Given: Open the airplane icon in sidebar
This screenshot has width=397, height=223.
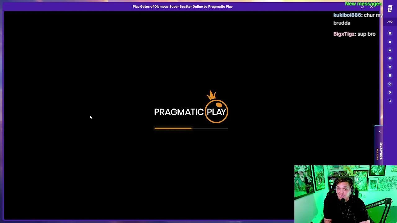Looking at the screenshot, I should pos(390,92).
